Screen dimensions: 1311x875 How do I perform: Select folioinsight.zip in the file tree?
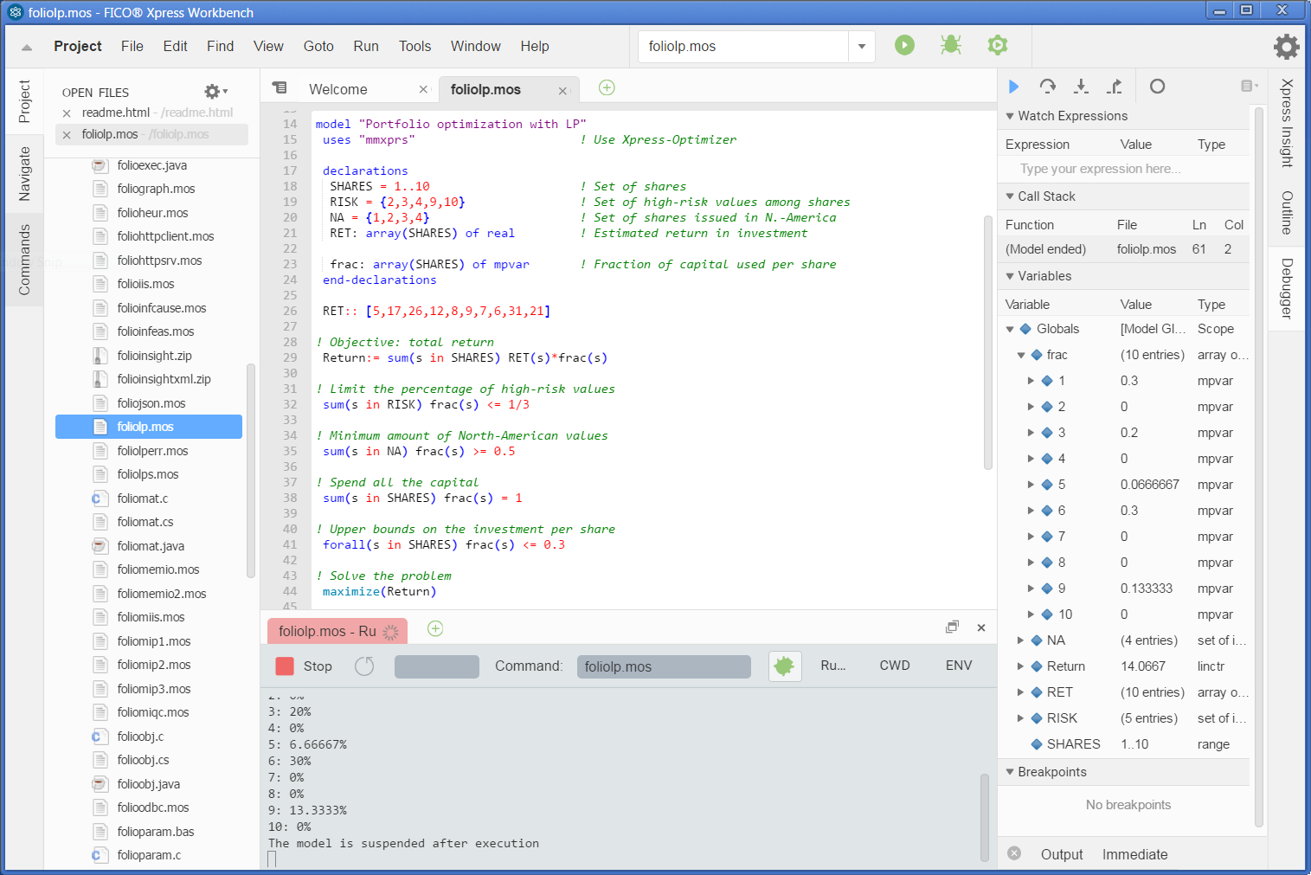click(154, 356)
